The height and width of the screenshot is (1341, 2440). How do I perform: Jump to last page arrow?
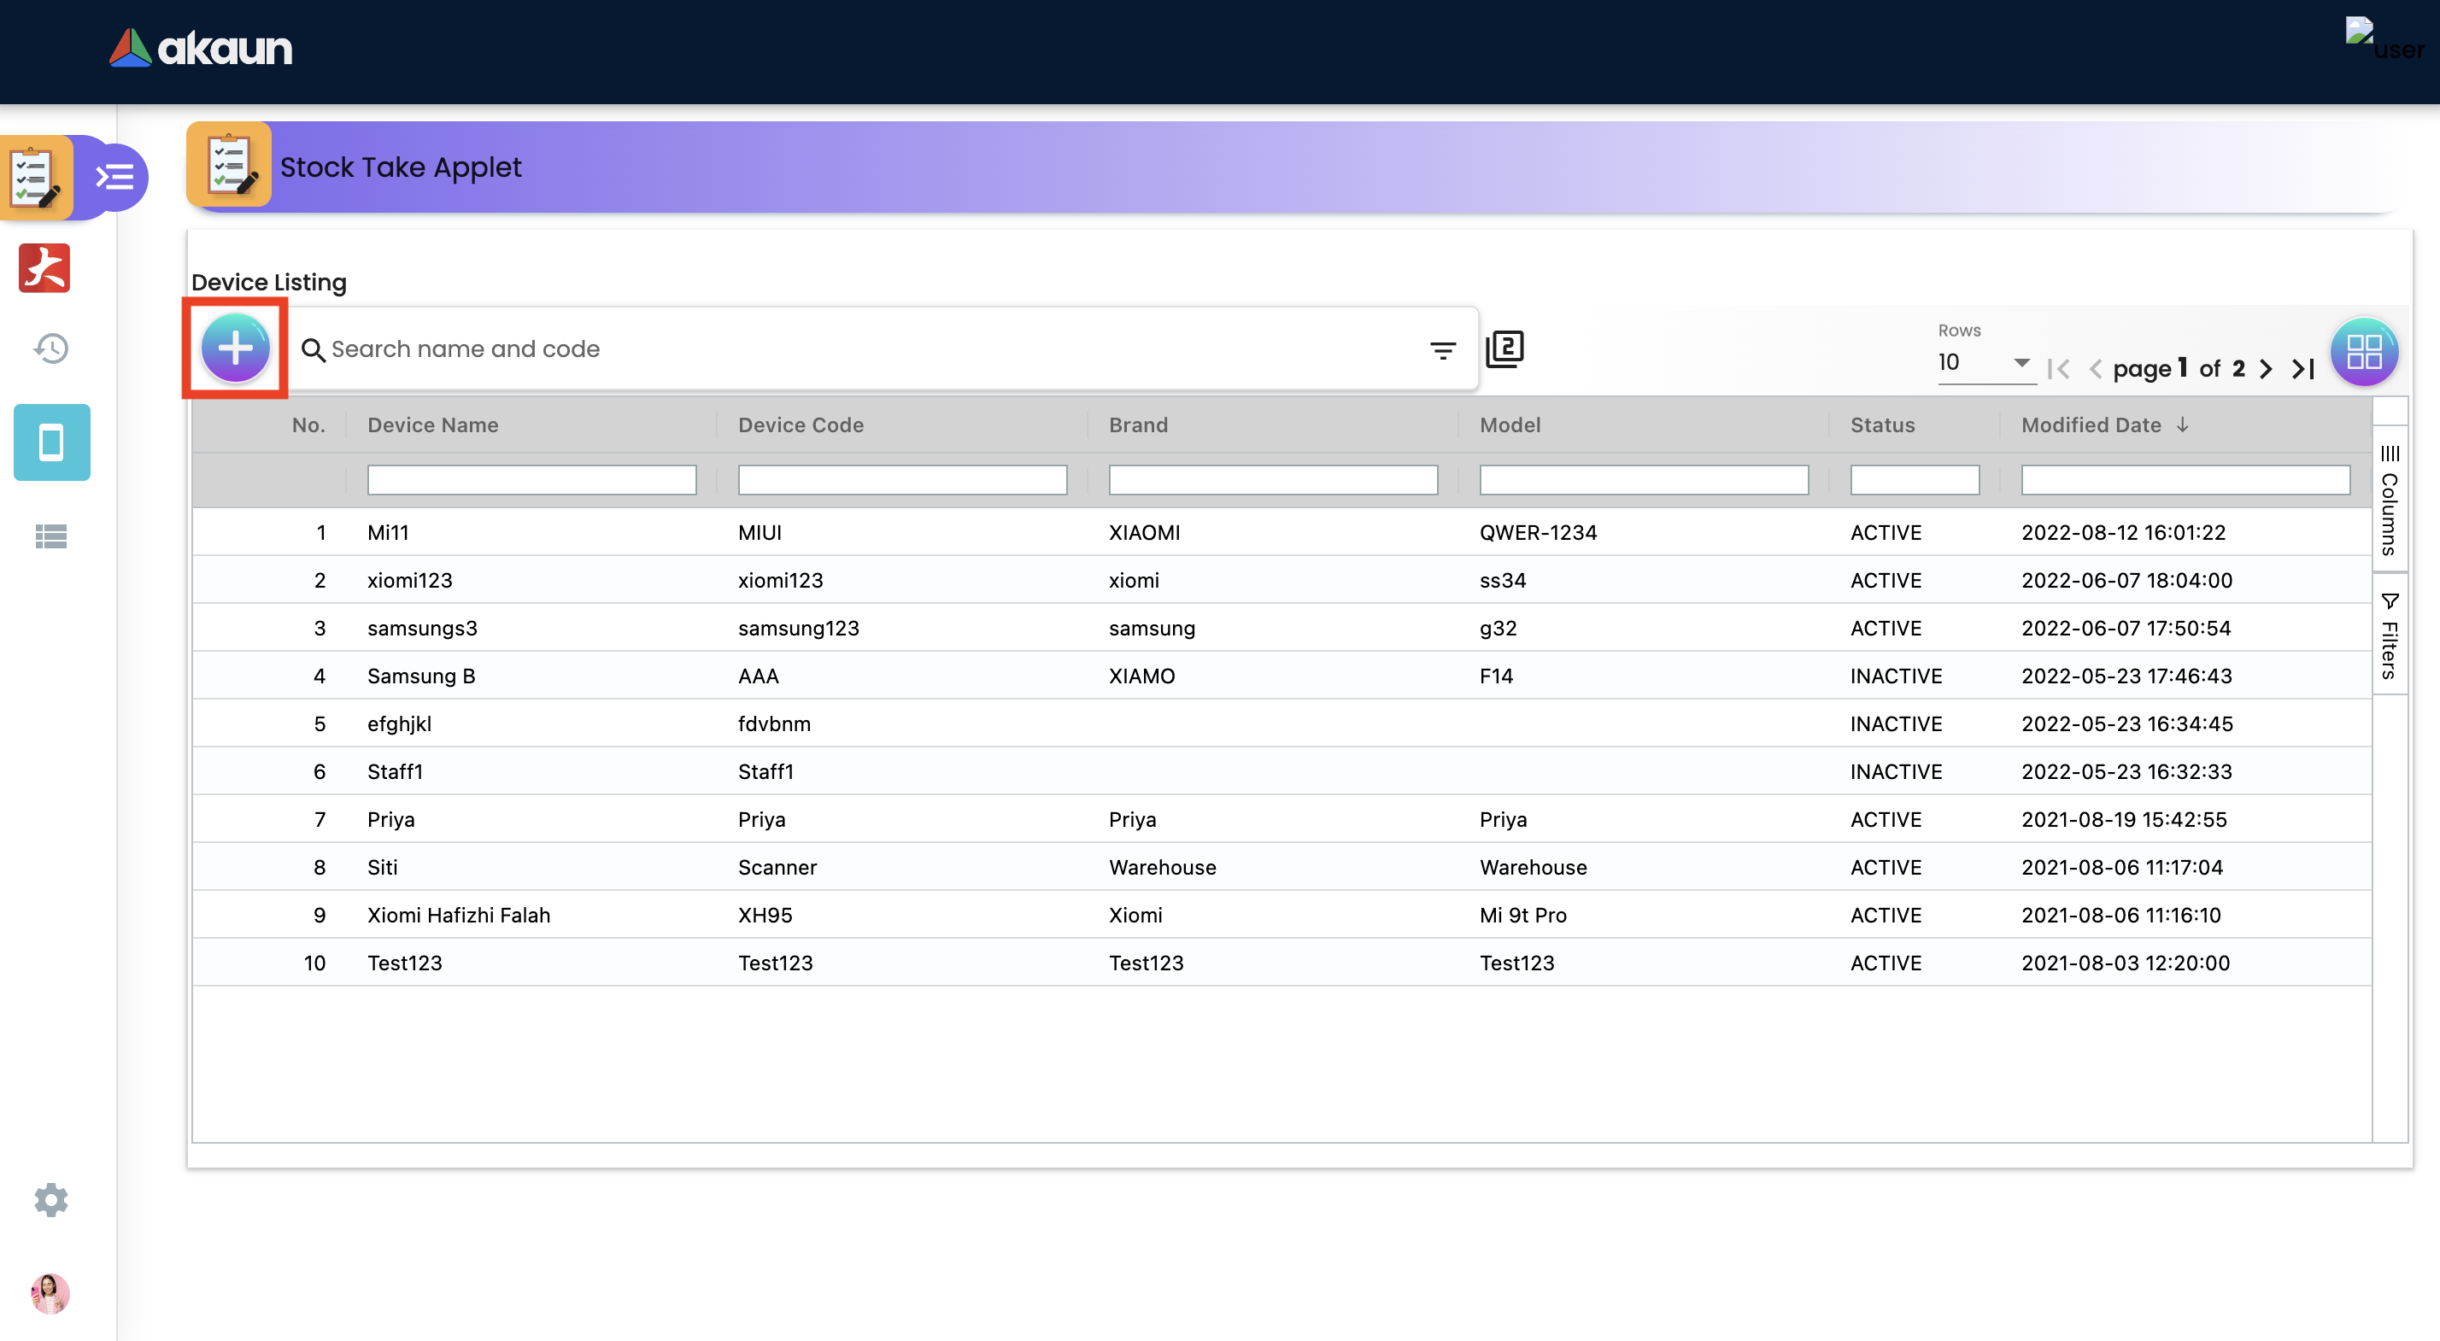(x=2303, y=369)
